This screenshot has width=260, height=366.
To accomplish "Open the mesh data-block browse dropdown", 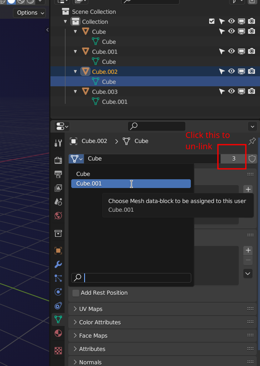I will coord(76,159).
